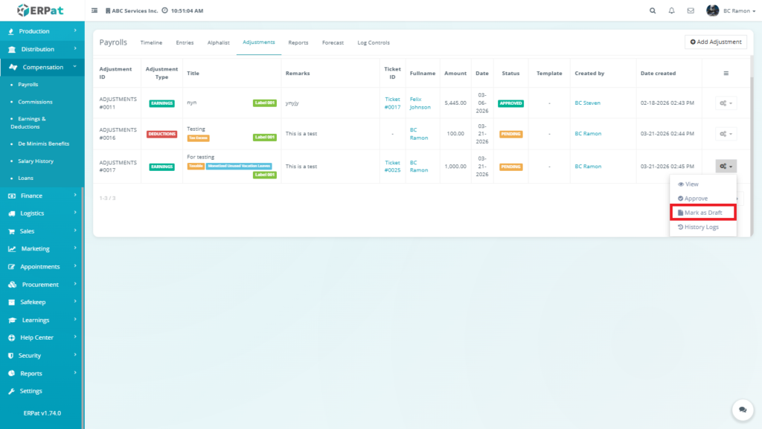Open the chat bubble widget
This screenshot has height=429, width=762.
[741, 409]
